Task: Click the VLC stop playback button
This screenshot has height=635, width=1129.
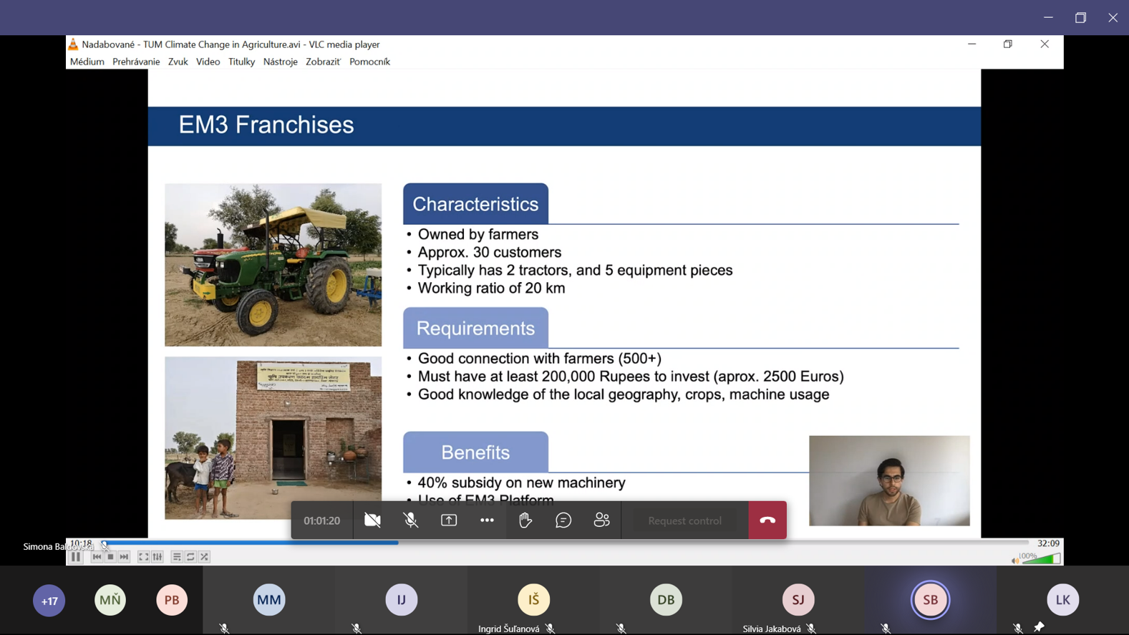Action: 110,557
